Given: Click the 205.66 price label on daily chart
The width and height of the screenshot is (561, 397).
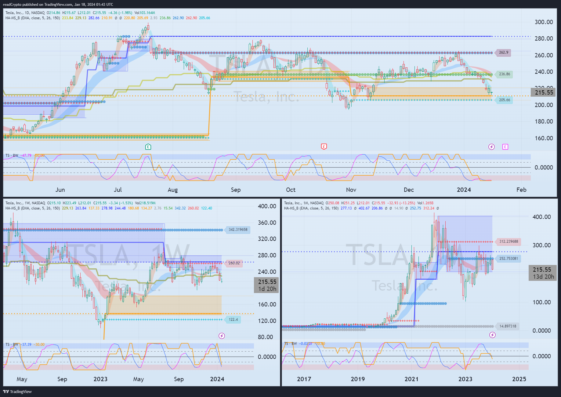Looking at the screenshot, I should [505, 100].
